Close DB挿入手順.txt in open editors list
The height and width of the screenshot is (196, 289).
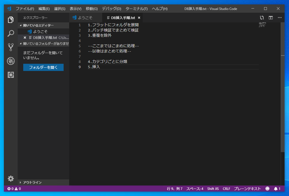(x=25, y=38)
